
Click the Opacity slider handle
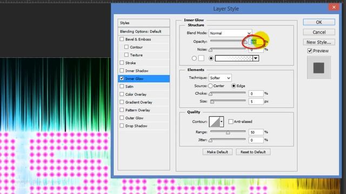(x=245, y=42)
